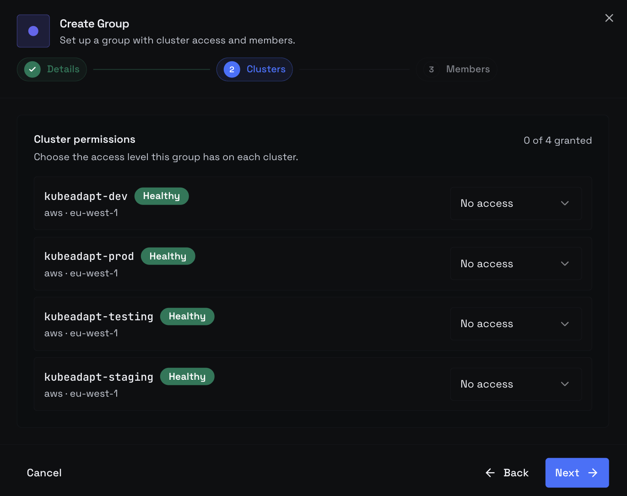This screenshot has width=627, height=496.
Task: Click the kubeadapt-prod cluster name
Action: pyautogui.click(x=89, y=256)
